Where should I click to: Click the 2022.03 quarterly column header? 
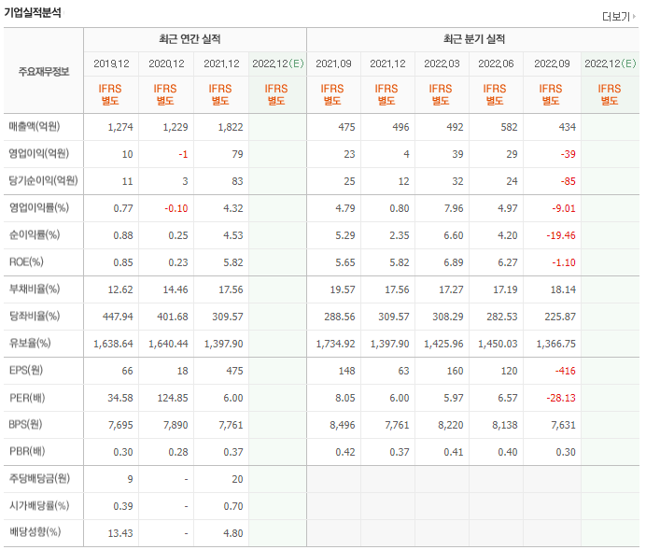(x=442, y=63)
